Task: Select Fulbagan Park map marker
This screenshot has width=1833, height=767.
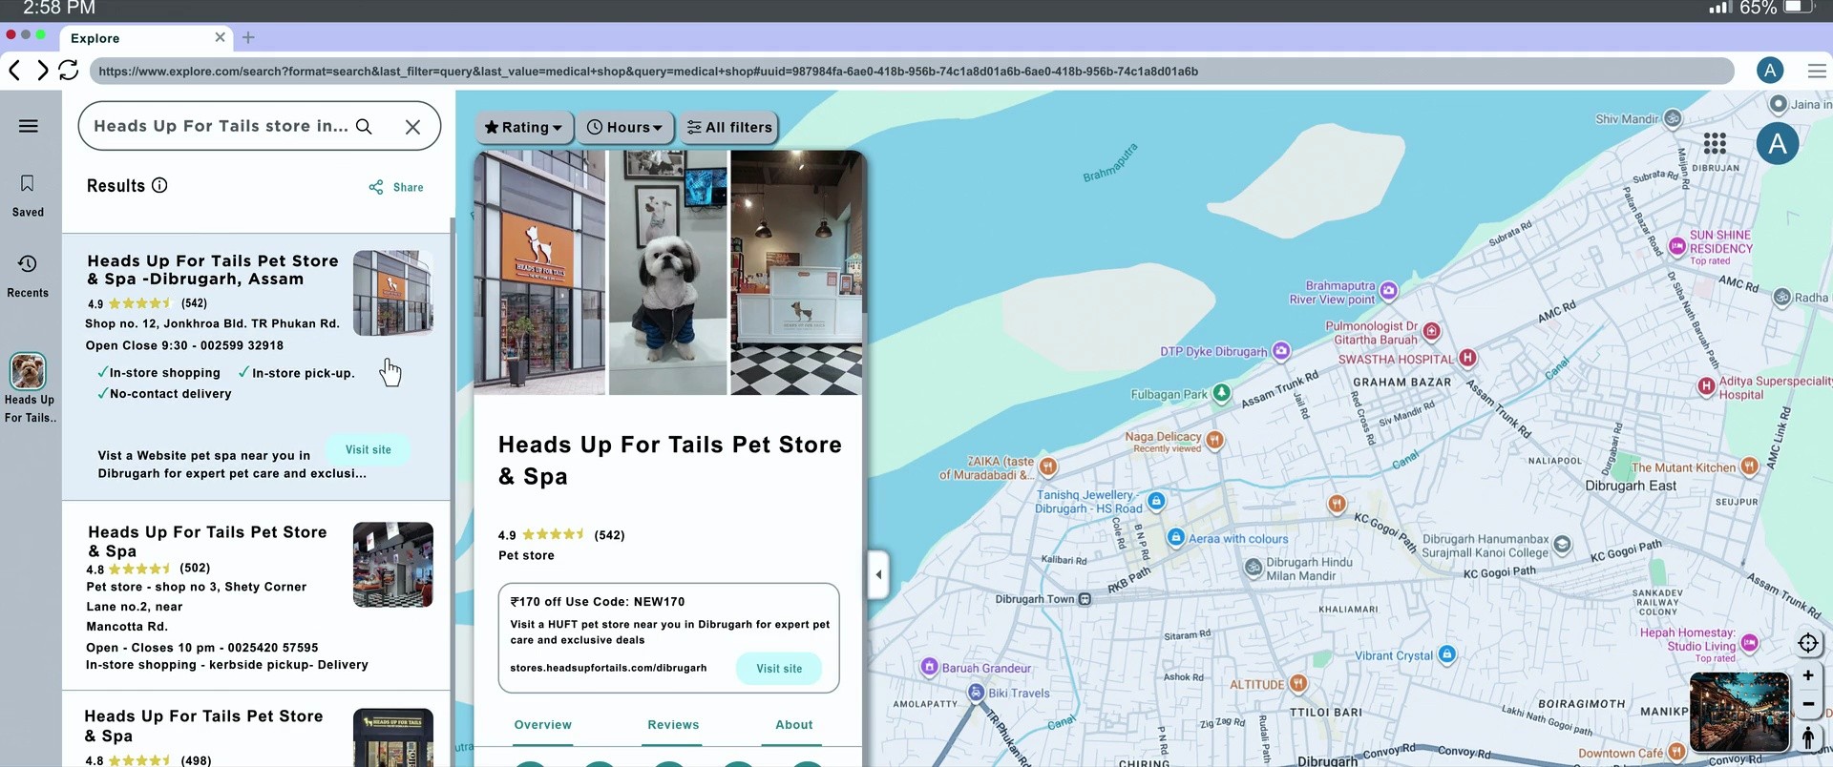Action: click(x=1221, y=393)
